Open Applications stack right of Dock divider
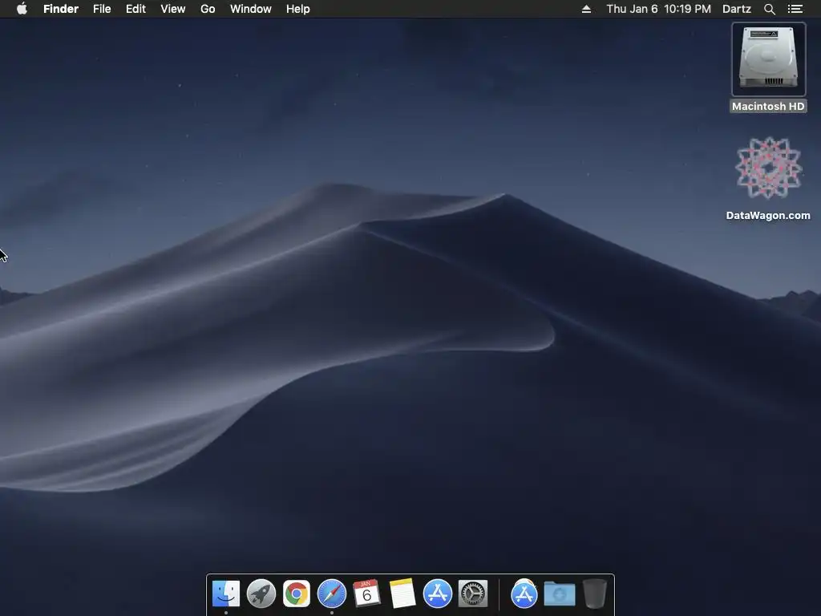The height and width of the screenshot is (616, 821). (x=524, y=594)
